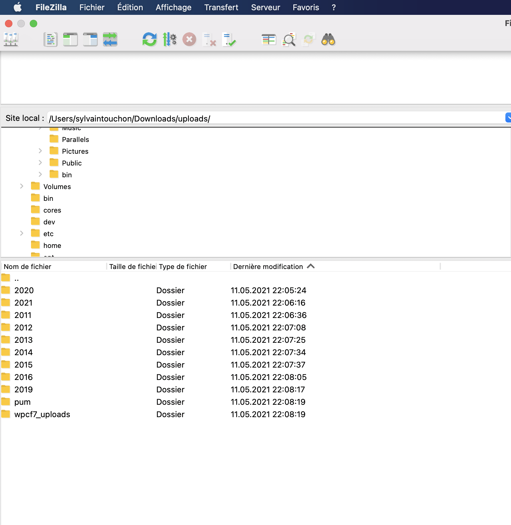Screen dimensions: 511x525
Task: Expand the Volumes folder node
Action: tap(22, 186)
